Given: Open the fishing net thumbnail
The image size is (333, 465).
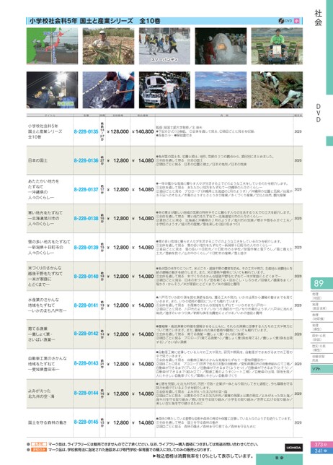Looking at the screenshot, I should (108, 90).
